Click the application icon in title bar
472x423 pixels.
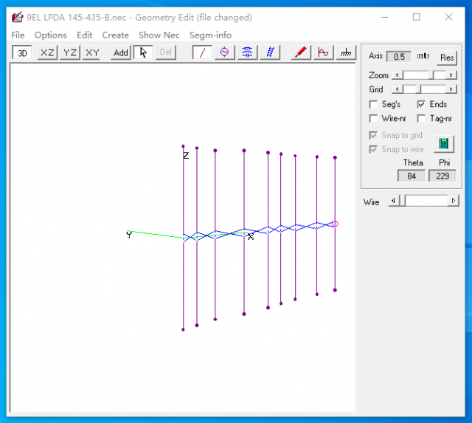point(17,17)
